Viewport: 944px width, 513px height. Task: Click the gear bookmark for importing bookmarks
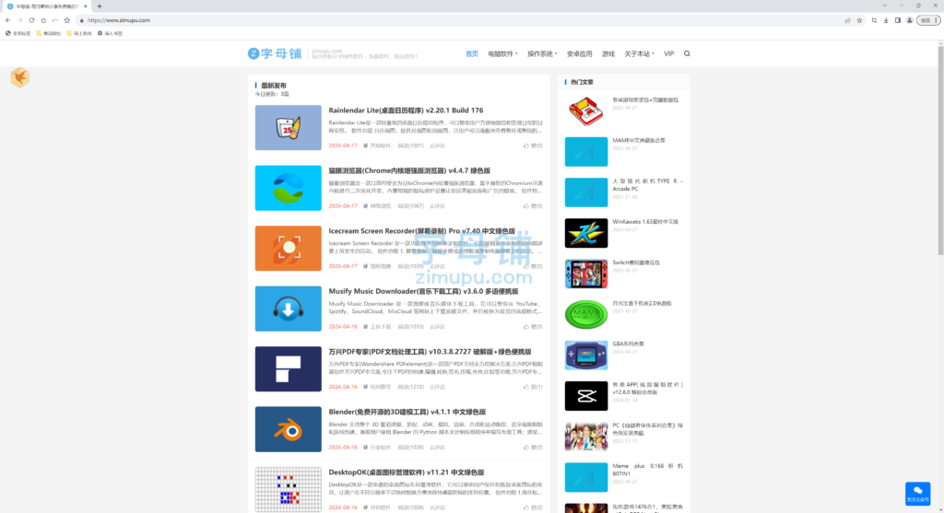click(x=110, y=34)
